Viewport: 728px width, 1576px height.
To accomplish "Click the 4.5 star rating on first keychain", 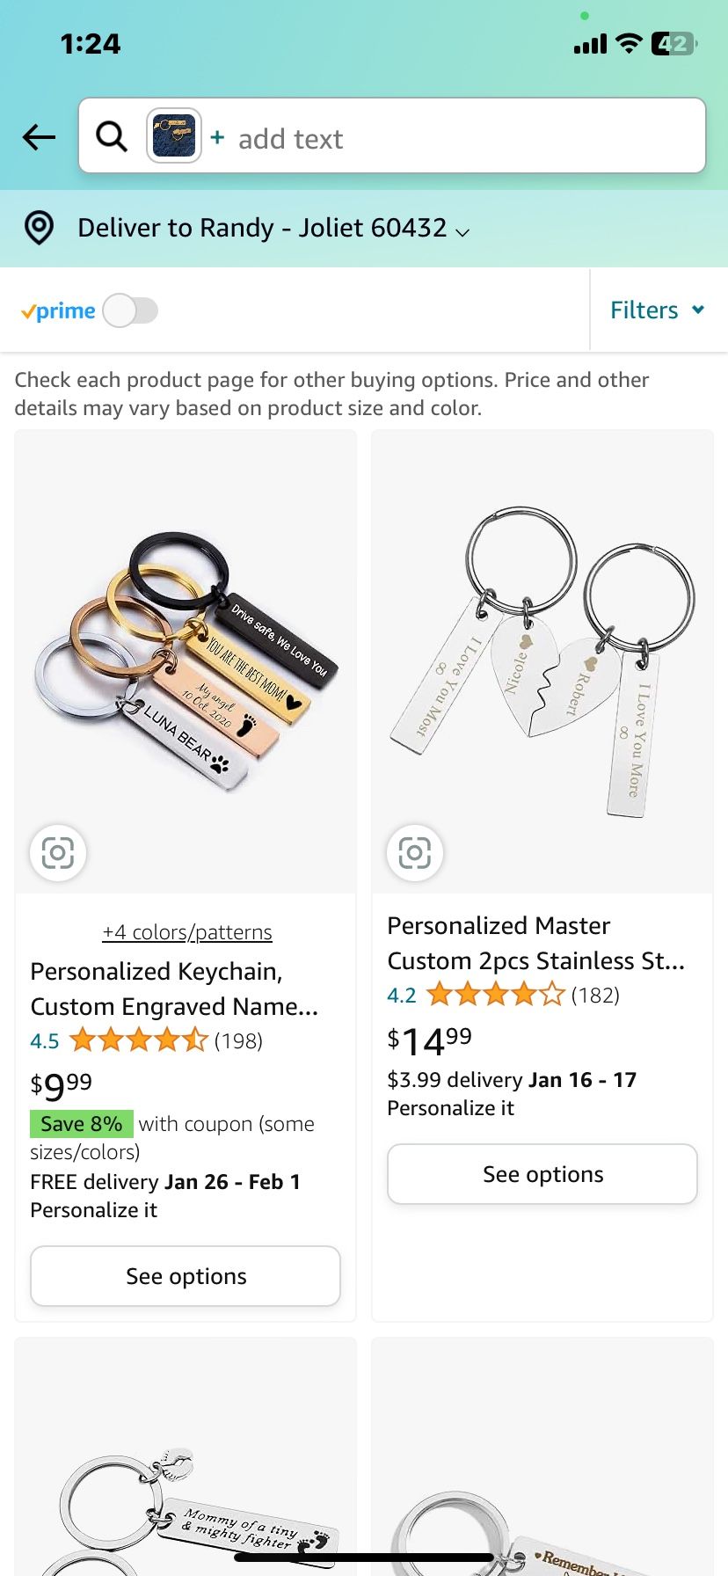I will (x=139, y=1041).
